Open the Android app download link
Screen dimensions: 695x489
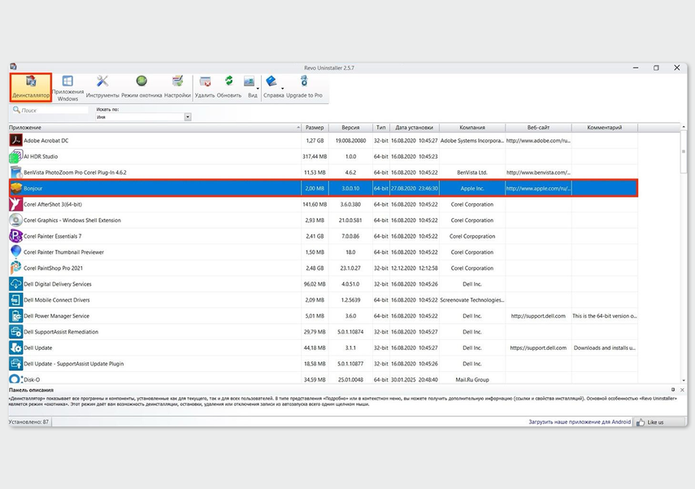(580, 422)
